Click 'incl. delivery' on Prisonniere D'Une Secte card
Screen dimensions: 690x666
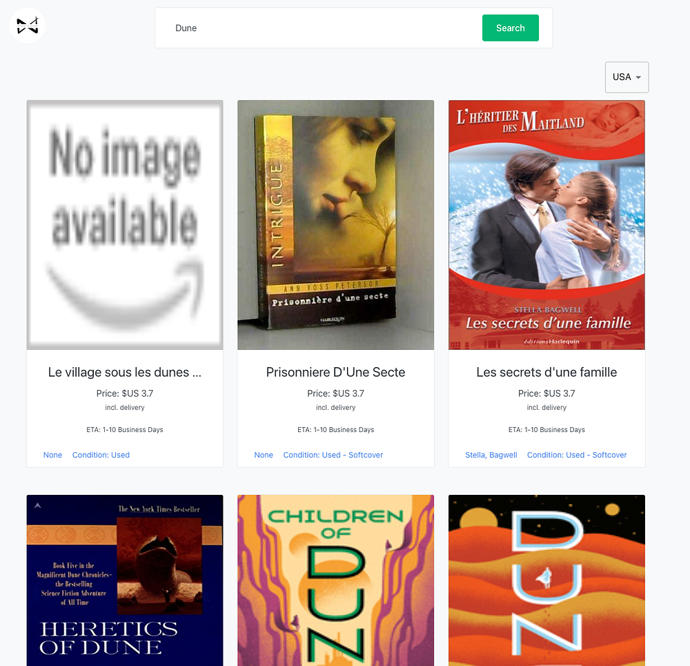(336, 408)
